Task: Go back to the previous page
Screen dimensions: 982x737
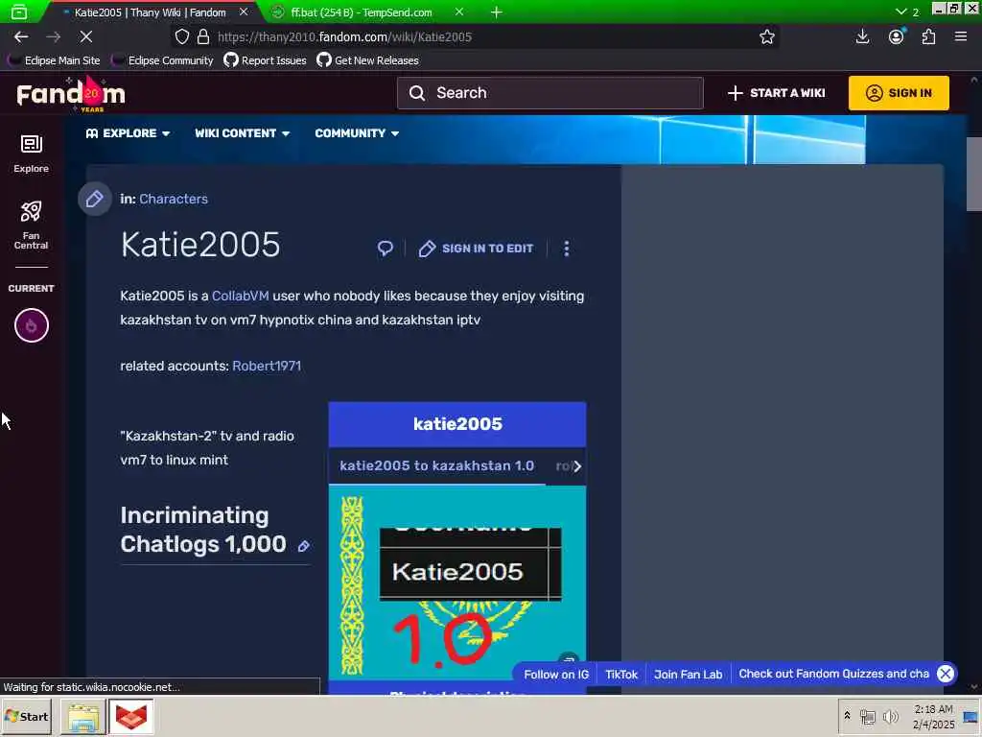Action: 21,37
